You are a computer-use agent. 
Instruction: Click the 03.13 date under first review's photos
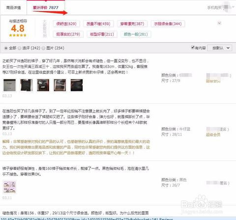point(7,96)
